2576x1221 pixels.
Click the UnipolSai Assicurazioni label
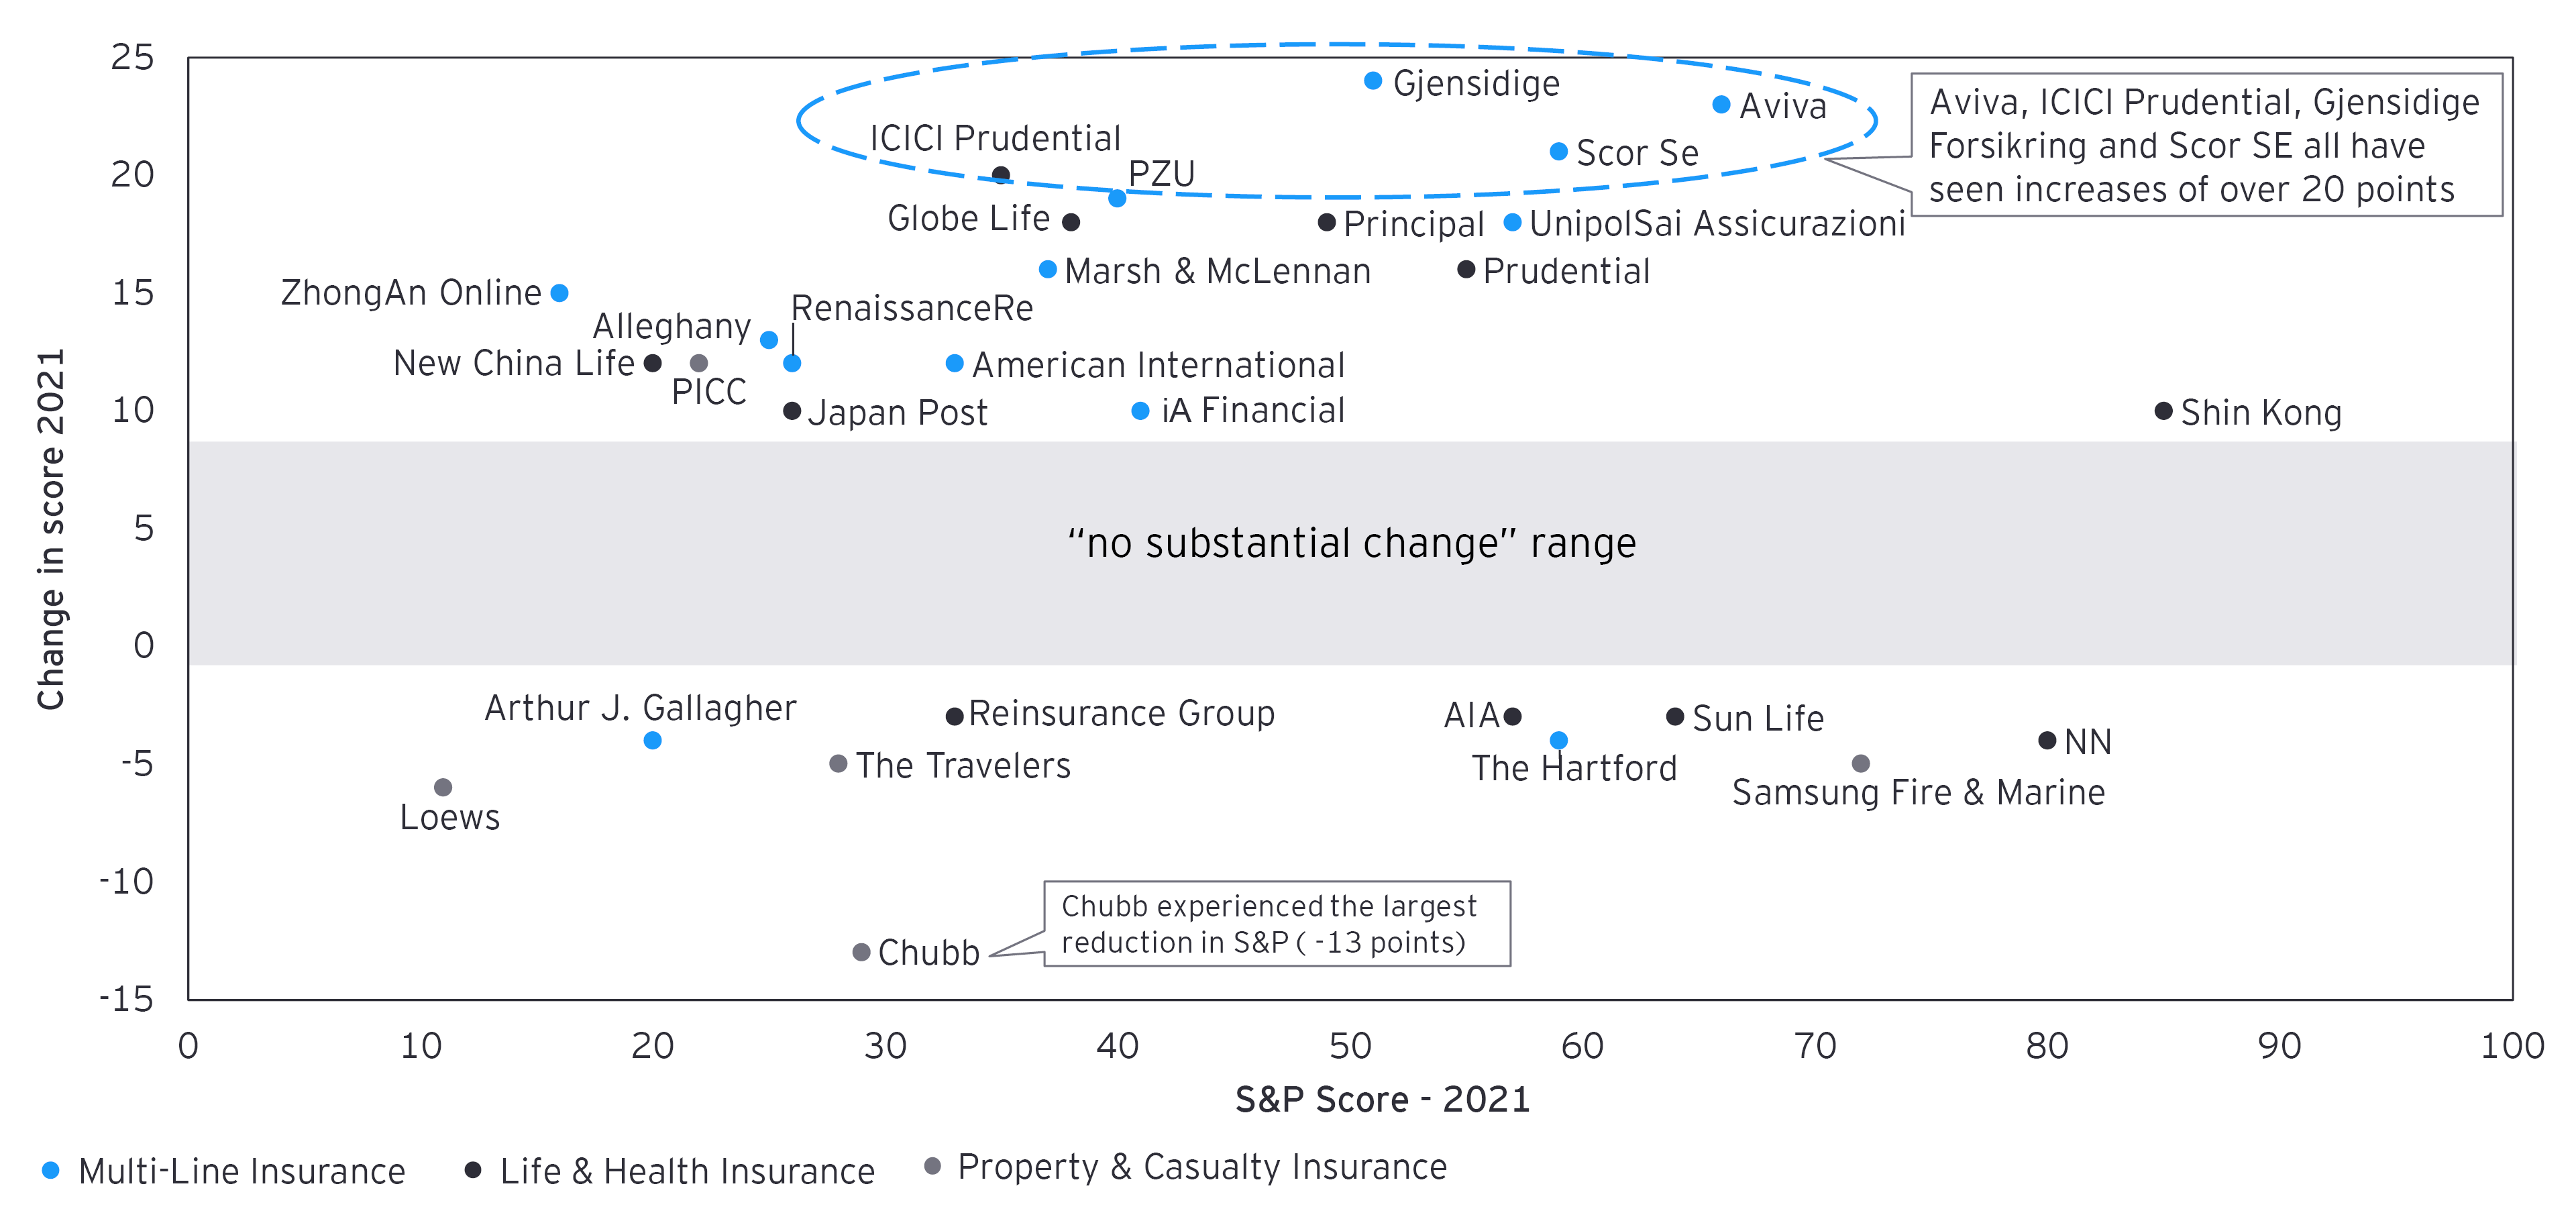point(1716,223)
